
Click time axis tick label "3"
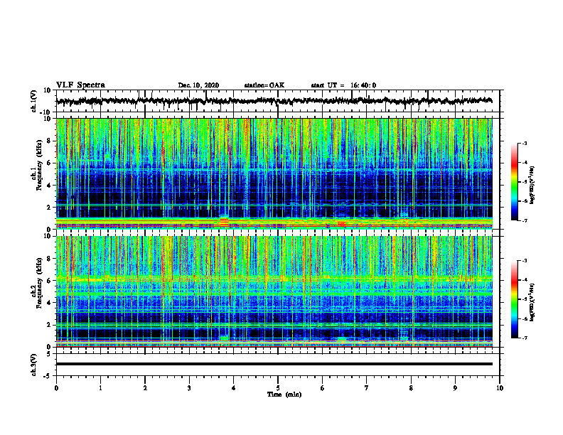190,388
